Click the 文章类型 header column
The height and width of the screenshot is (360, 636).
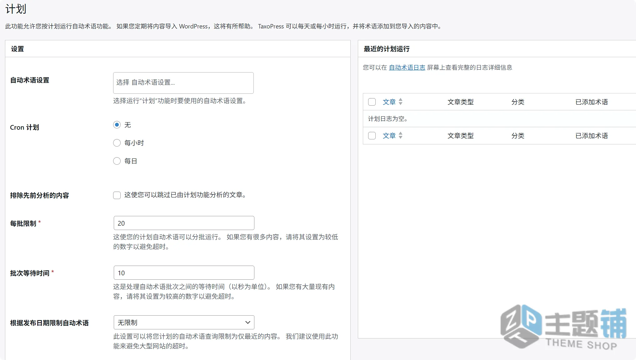[460, 102]
